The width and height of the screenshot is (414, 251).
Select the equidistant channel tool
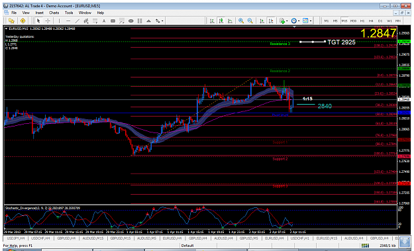[86, 21]
